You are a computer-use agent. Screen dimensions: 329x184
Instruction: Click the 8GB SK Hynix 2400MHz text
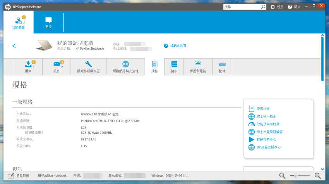coord(97,133)
